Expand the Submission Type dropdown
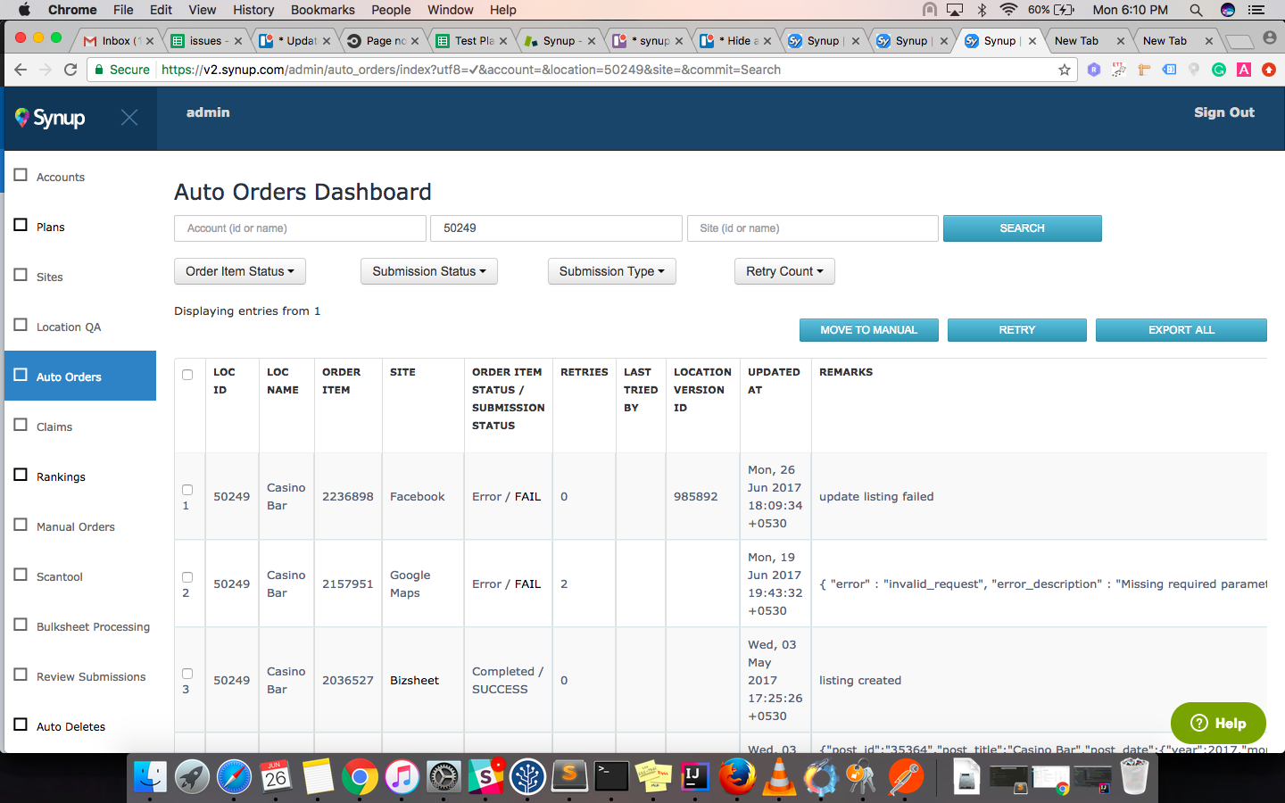This screenshot has height=803, width=1285. click(612, 271)
